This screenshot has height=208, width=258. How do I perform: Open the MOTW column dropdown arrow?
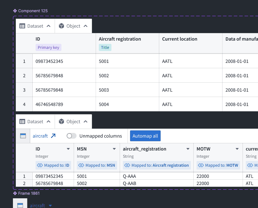coord(237,149)
